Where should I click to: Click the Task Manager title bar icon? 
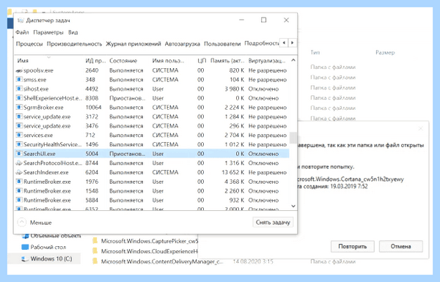tap(21, 21)
